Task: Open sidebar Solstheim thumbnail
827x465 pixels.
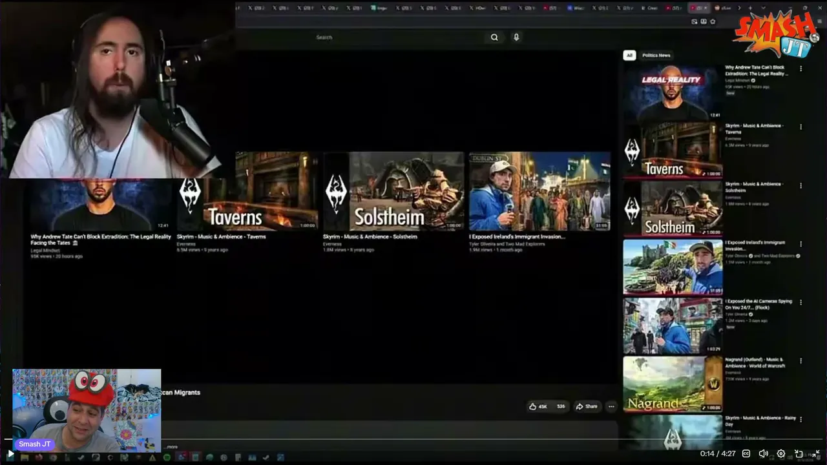Action: (673, 209)
